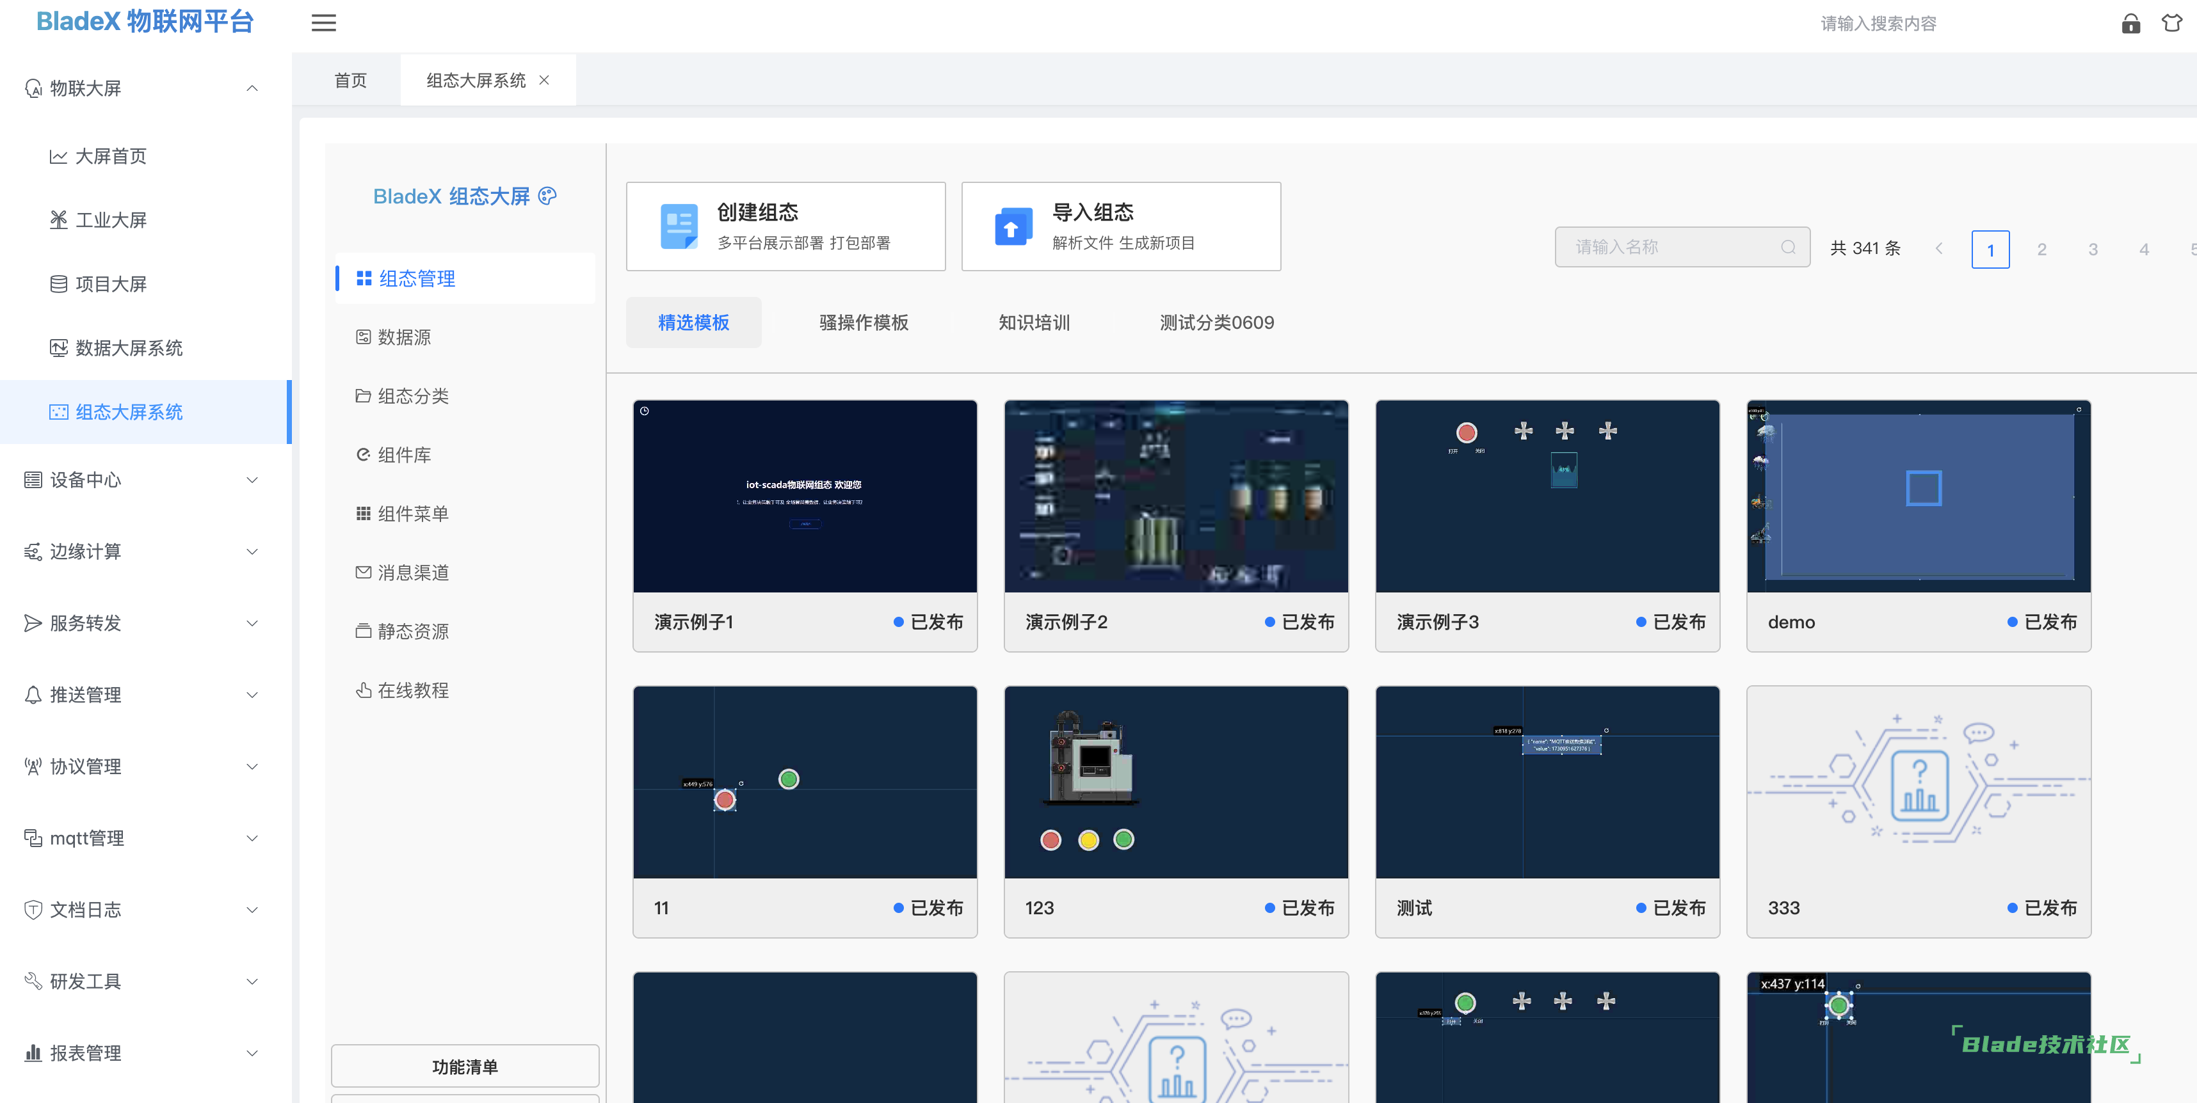
Task: Focus the 请输入名称 search field
Action: pyautogui.click(x=1682, y=247)
